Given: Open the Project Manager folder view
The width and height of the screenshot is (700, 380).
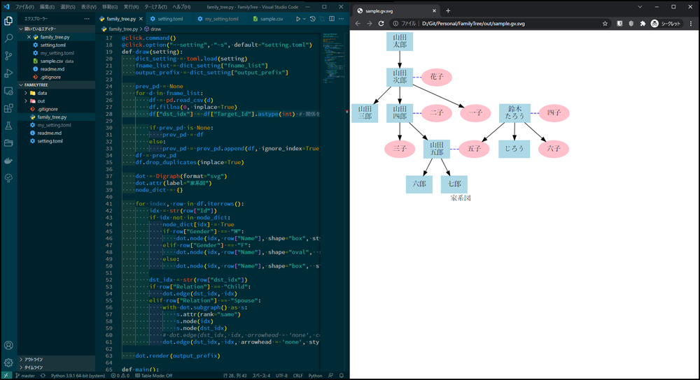Looking at the screenshot, I should click(x=8, y=143).
